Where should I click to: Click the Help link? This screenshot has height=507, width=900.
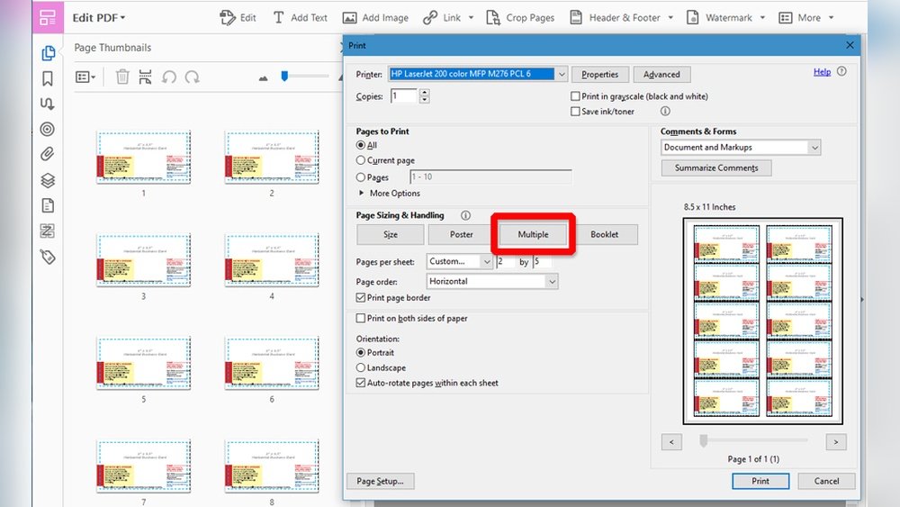pos(822,72)
